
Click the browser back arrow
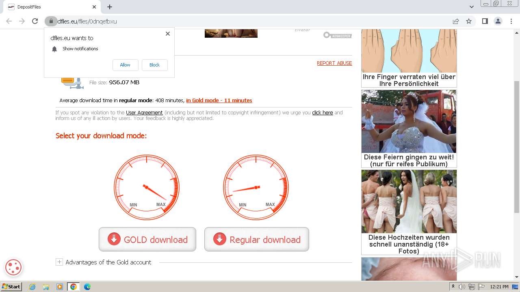(x=9, y=21)
